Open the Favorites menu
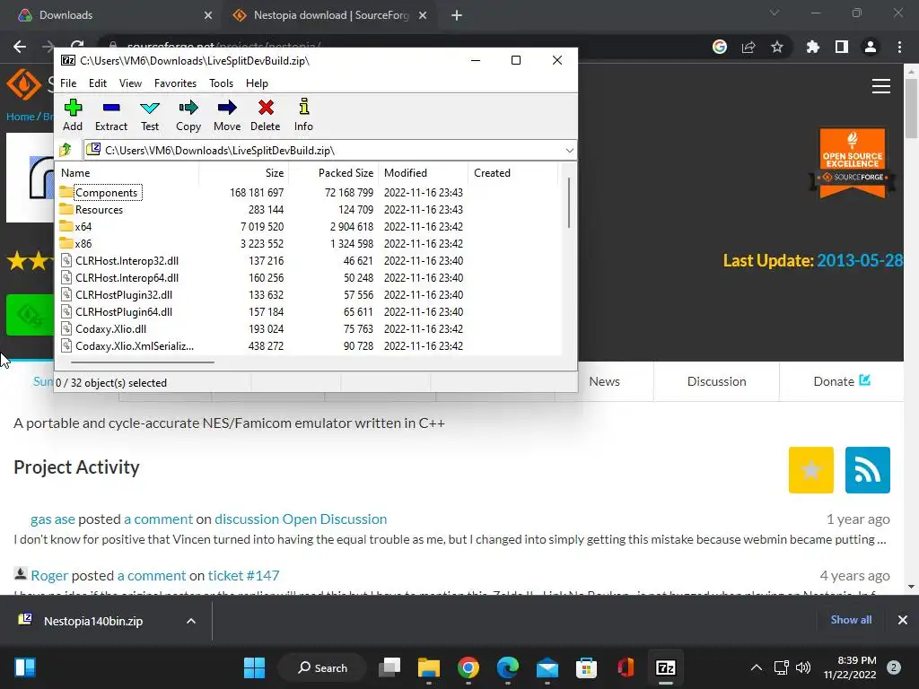Image resolution: width=919 pixels, height=689 pixels. click(175, 83)
